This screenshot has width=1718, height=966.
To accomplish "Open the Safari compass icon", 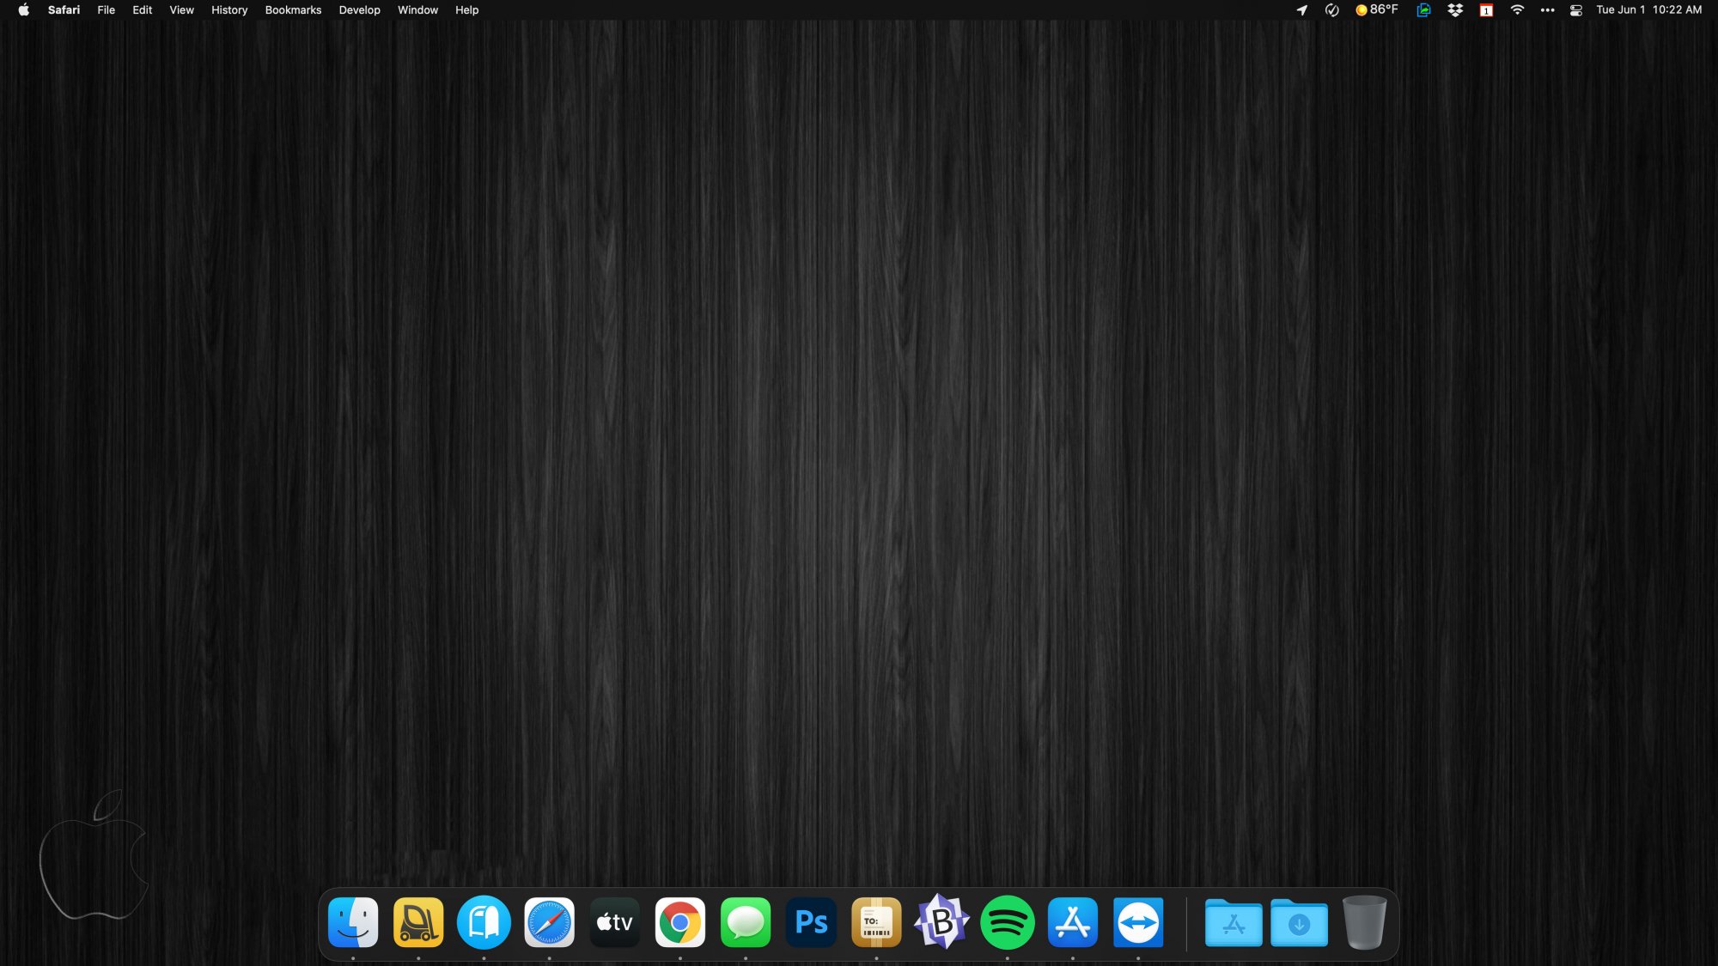I will pyautogui.click(x=549, y=923).
